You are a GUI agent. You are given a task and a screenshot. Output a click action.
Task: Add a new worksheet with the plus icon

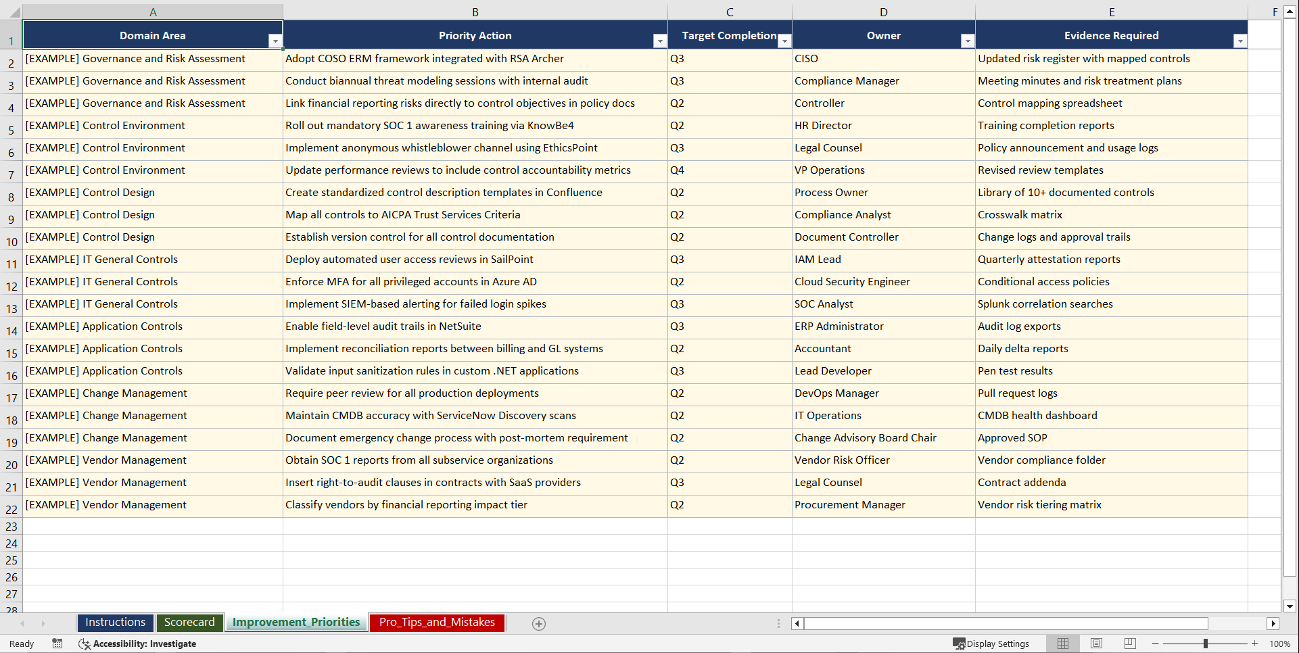coord(539,623)
